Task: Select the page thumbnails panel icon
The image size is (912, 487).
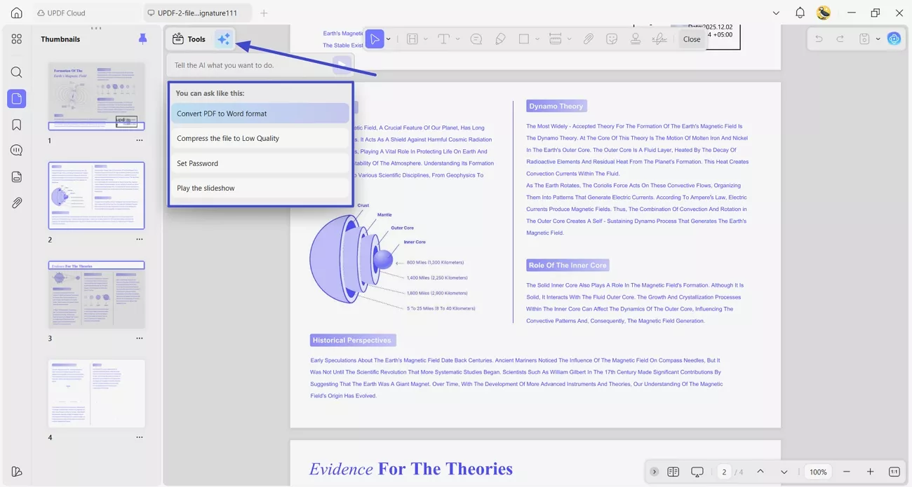Action: [x=17, y=99]
